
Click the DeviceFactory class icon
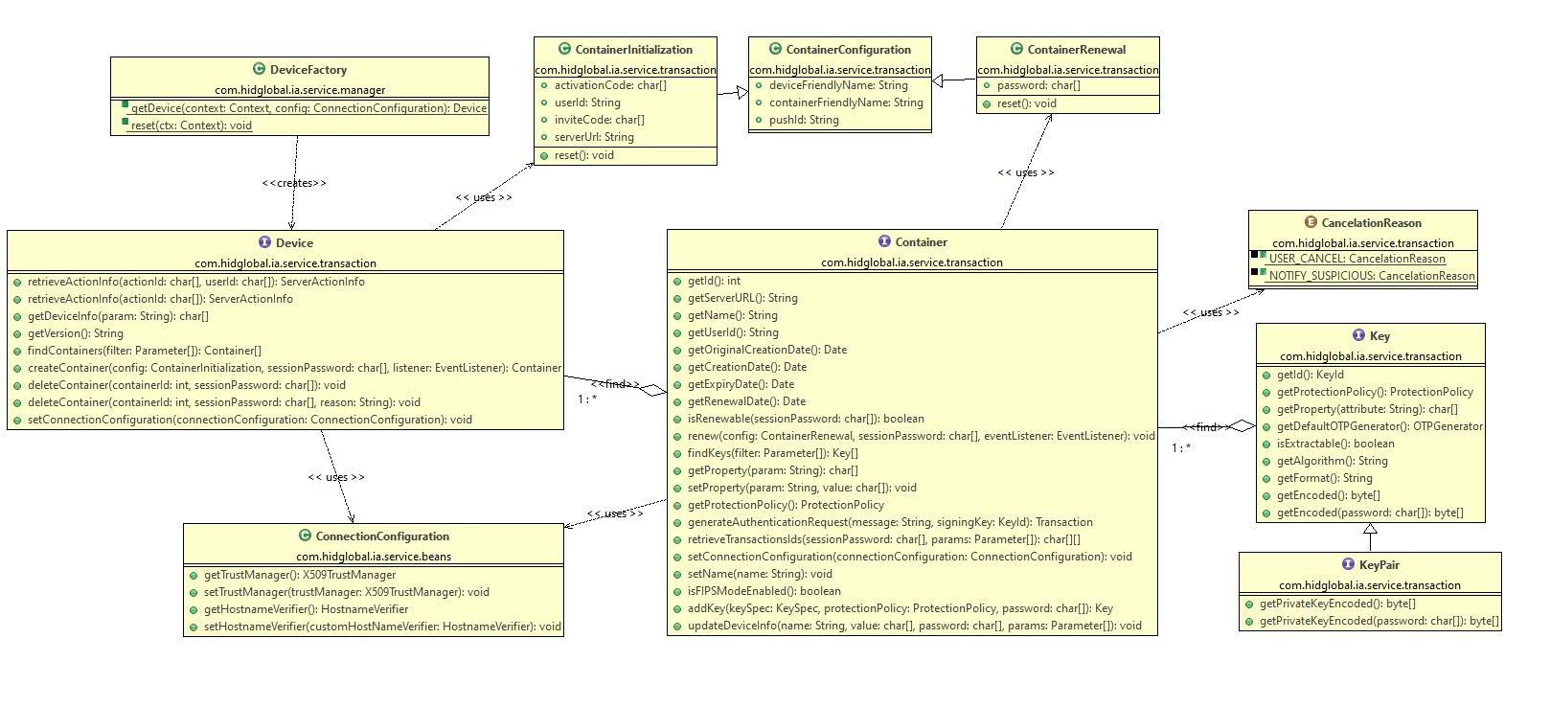259,69
